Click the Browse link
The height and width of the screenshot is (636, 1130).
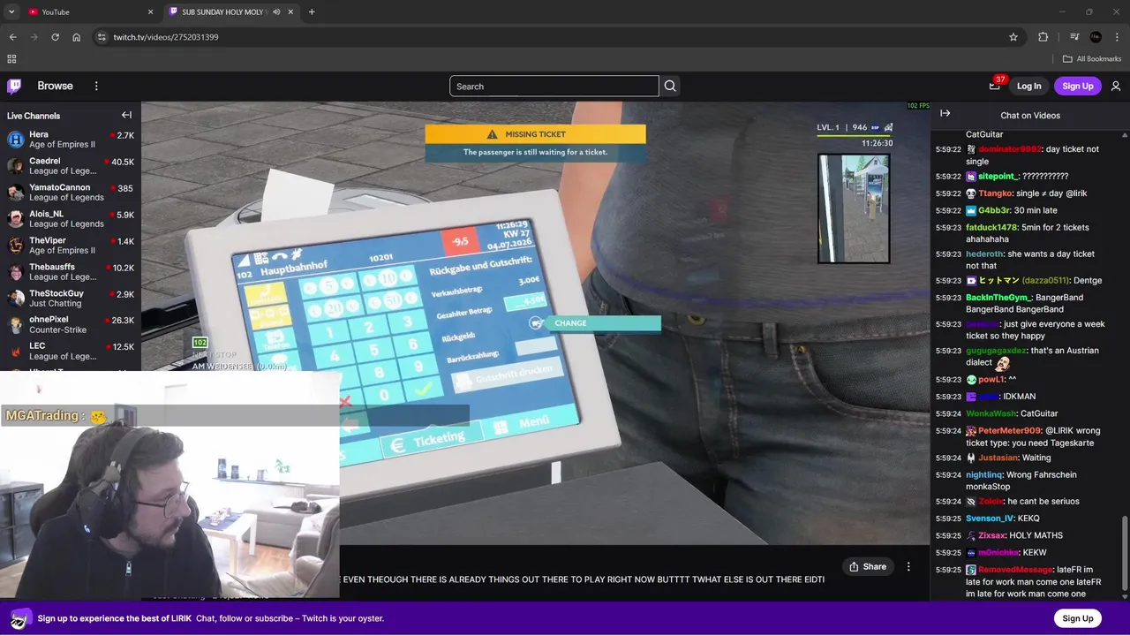tap(55, 86)
